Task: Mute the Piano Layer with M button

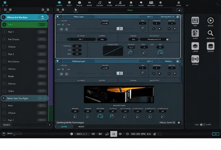Action: [61, 29]
